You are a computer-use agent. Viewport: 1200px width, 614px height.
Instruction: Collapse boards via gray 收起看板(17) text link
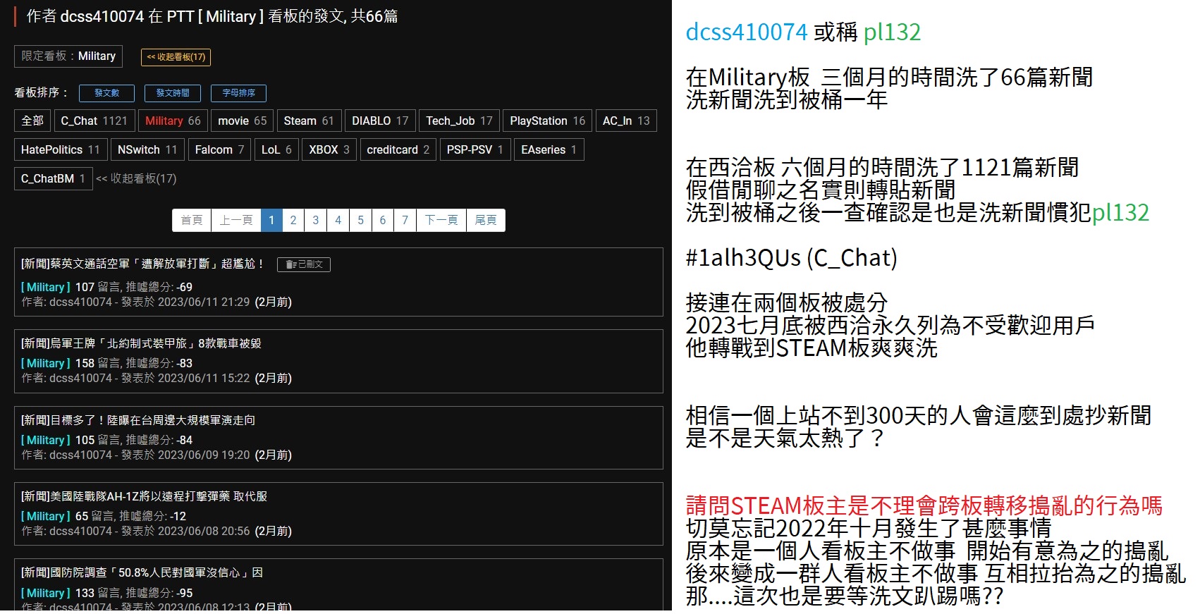coord(136,178)
